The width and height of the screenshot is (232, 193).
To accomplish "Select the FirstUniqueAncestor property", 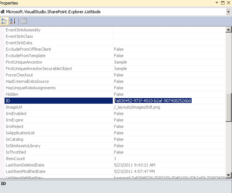I will coord(24,62).
